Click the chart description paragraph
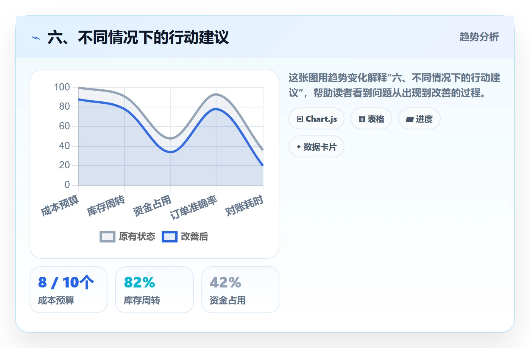 (394, 85)
